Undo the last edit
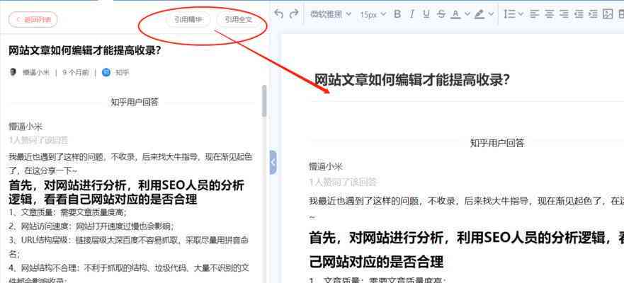The height and width of the screenshot is (283, 624). coord(279,14)
